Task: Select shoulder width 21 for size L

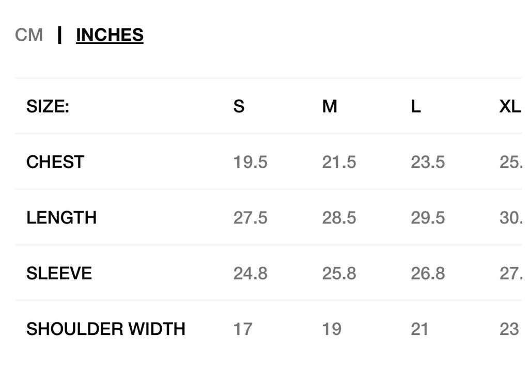Action: (x=419, y=329)
